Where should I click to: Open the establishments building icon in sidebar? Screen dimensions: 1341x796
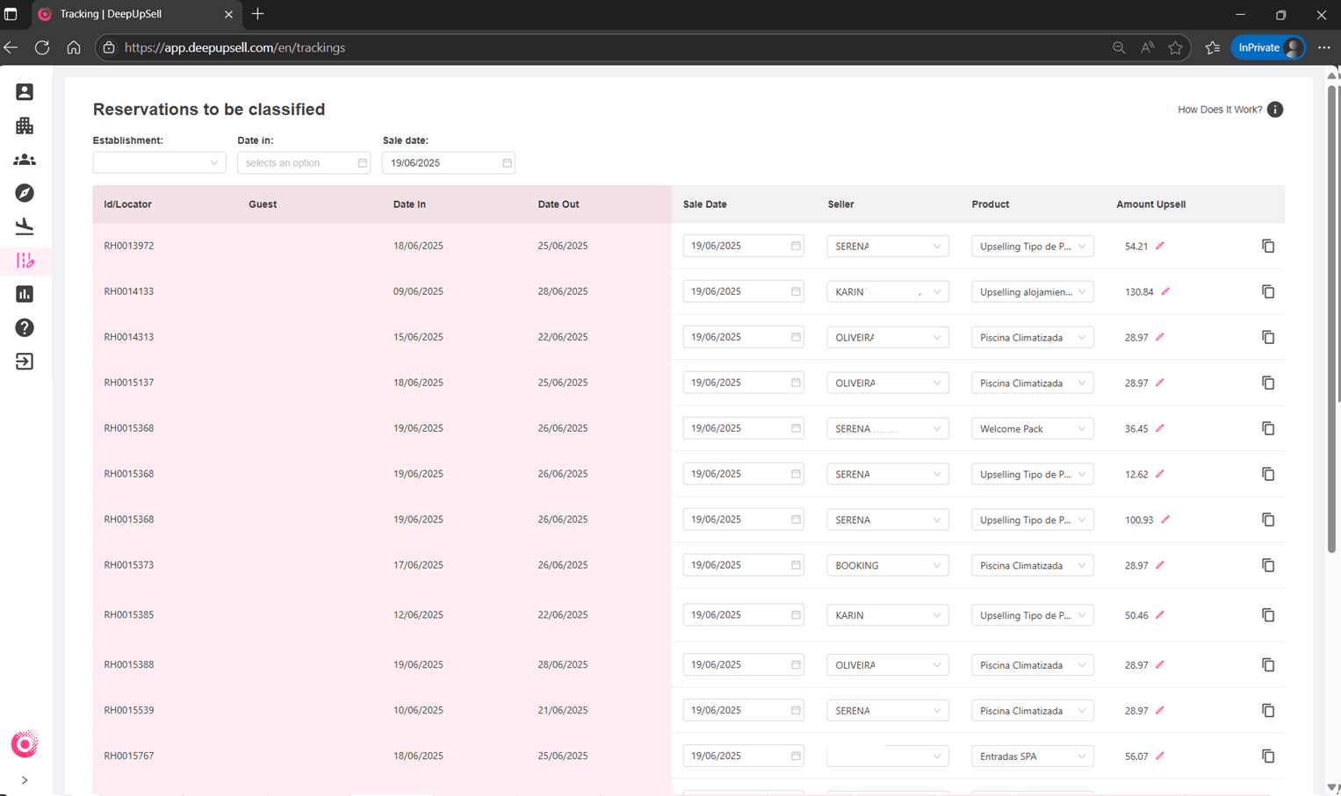pos(25,125)
